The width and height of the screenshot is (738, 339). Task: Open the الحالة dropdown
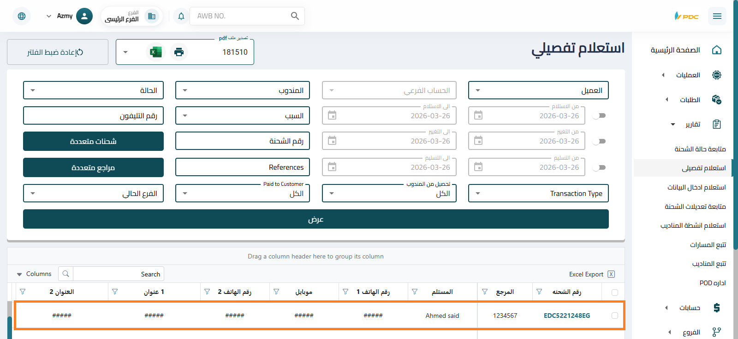[93, 90]
